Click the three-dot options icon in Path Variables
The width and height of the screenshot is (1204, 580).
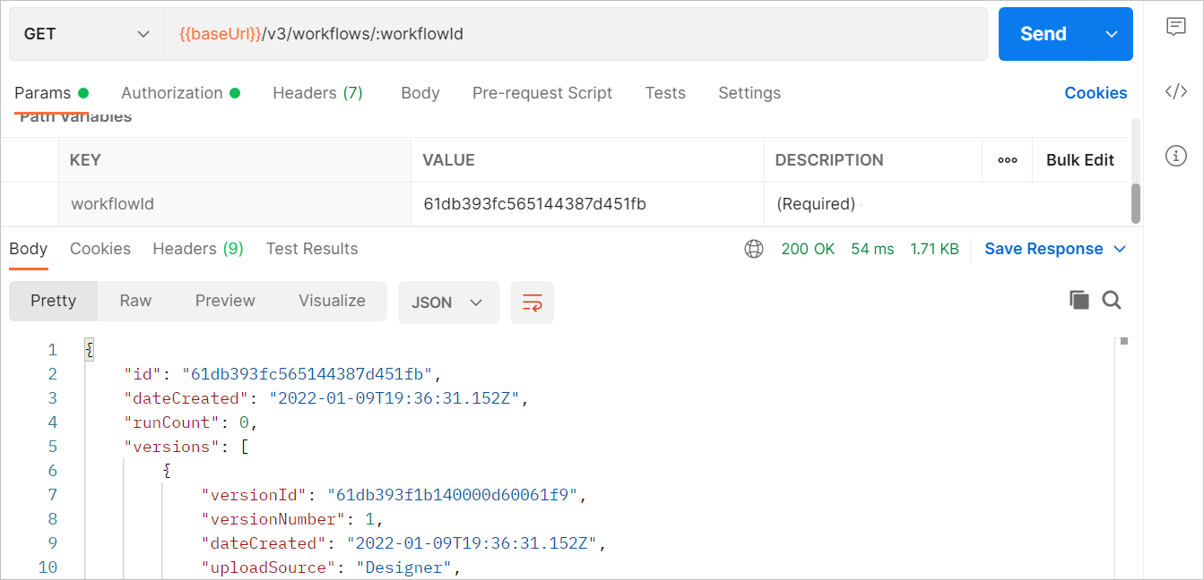pos(1007,159)
